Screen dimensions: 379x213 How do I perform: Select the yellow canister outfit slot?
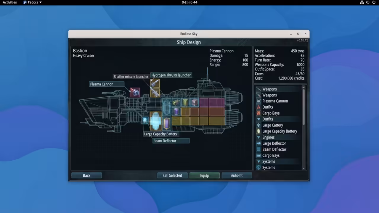[x=185, y=102]
